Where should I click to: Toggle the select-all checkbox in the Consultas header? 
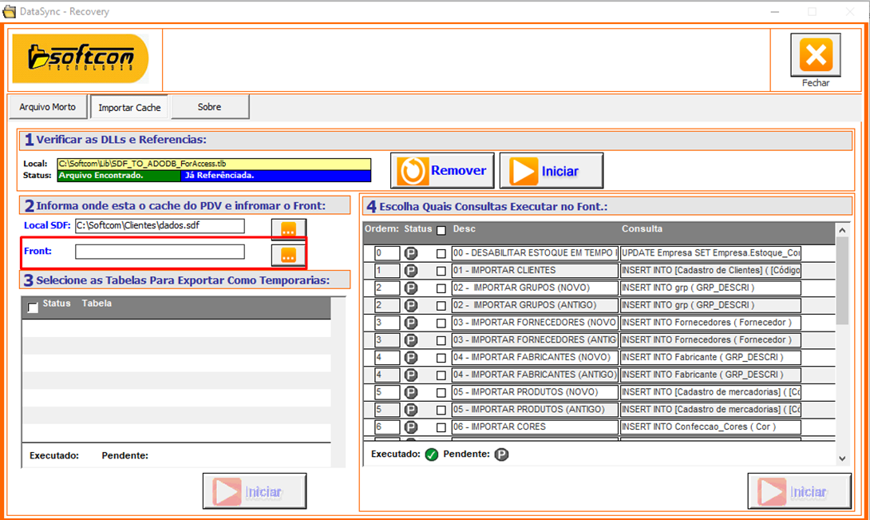pyautogui.click(x=441, y=230)
